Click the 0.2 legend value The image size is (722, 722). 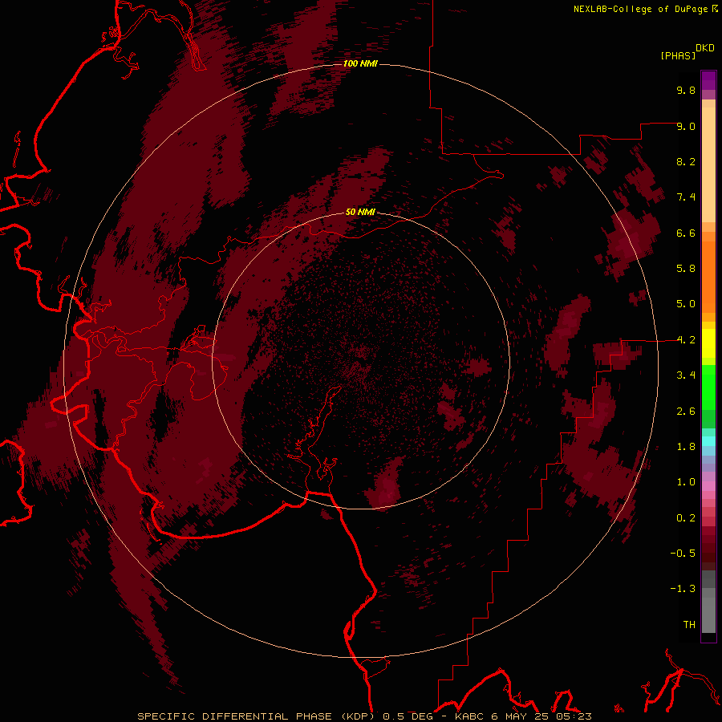click(686, 518)
